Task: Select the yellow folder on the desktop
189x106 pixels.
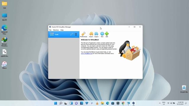Action: (4, 5)
